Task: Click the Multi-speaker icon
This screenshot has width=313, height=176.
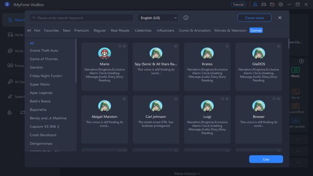Action: pyautogui.click(x=295, y=120)
